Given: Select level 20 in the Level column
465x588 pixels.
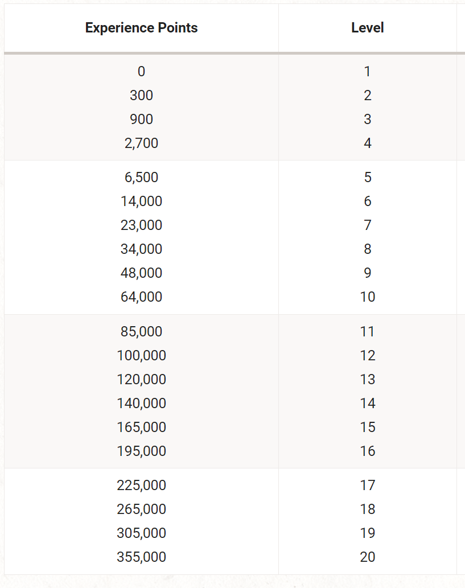Looking at the screenshot, I should (368, 557).
